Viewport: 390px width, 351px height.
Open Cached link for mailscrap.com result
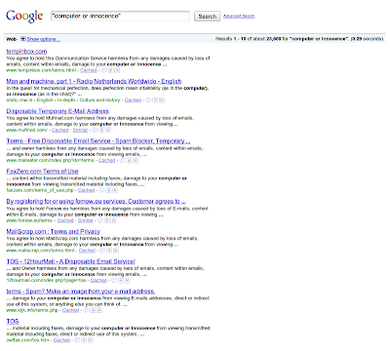click(x=87, y=251)
